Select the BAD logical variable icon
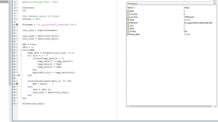 [x=128, y=11]
